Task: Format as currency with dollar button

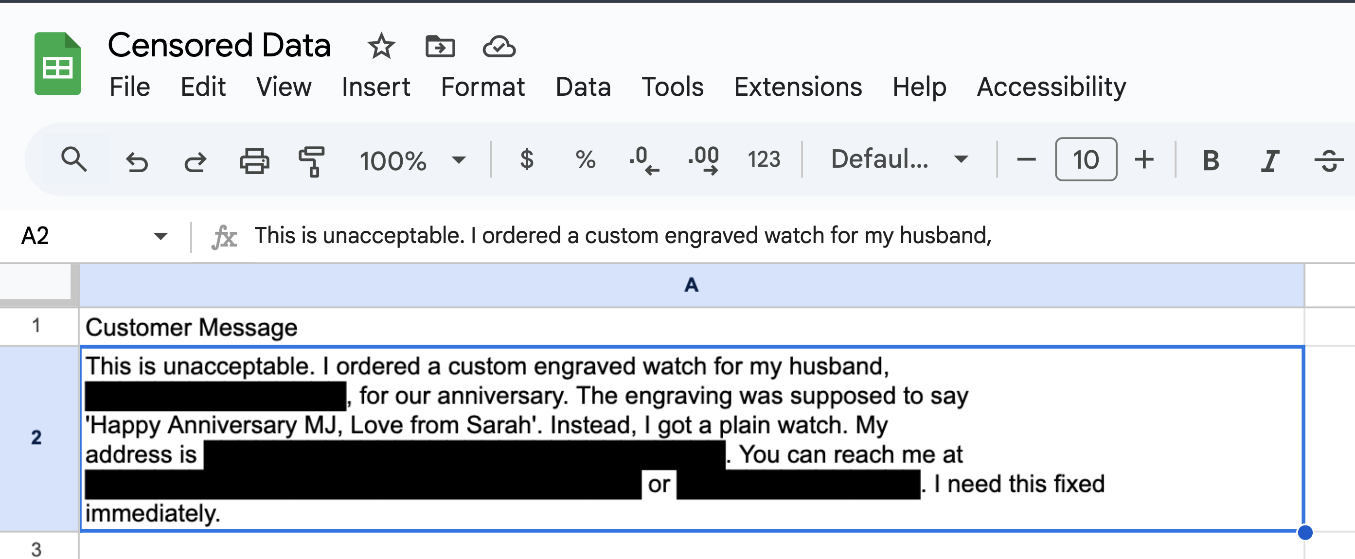Action: 527,159
